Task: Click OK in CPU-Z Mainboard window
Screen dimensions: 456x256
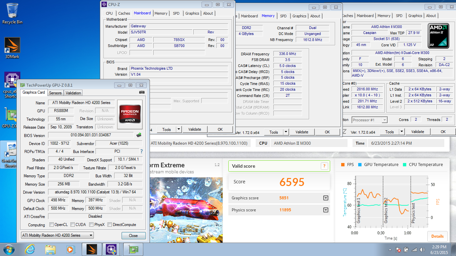Action: coord(220,129)
